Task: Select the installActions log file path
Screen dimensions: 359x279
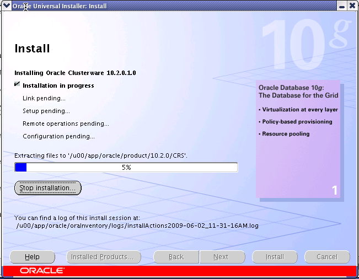Action: pos(137,226)
